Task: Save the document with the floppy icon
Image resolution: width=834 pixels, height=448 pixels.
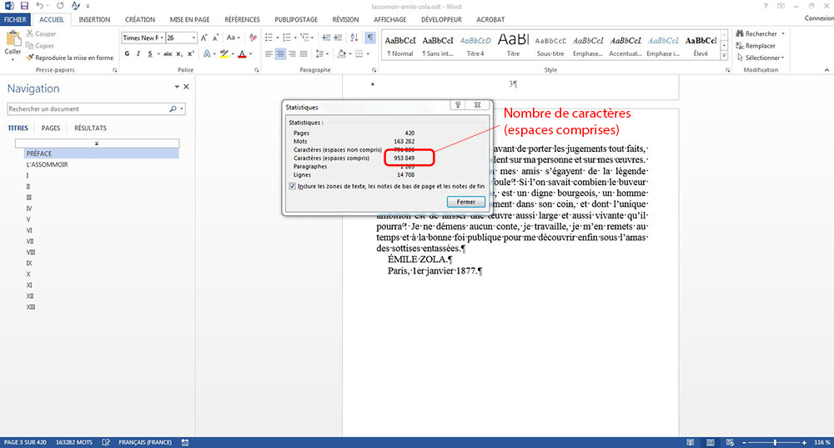Action: coord(24,6)
